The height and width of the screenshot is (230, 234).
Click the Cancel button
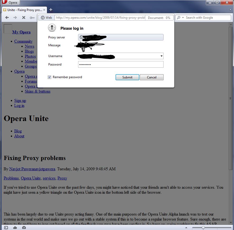pos(152,77)
